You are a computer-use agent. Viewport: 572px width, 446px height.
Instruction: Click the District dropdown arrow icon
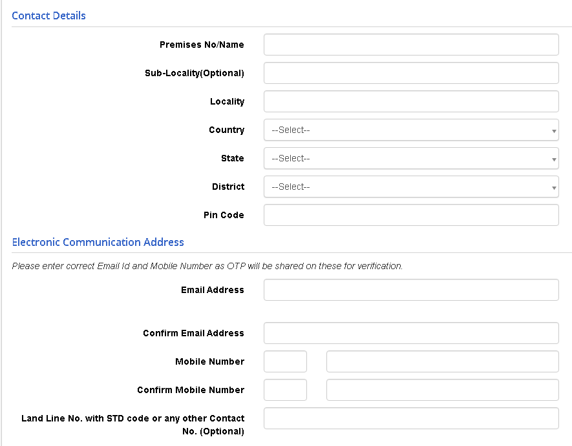(x=554, y=188)
